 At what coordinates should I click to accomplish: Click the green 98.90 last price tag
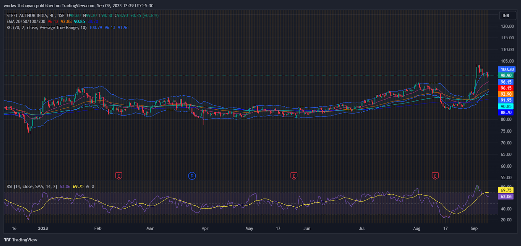click(506, 75)
